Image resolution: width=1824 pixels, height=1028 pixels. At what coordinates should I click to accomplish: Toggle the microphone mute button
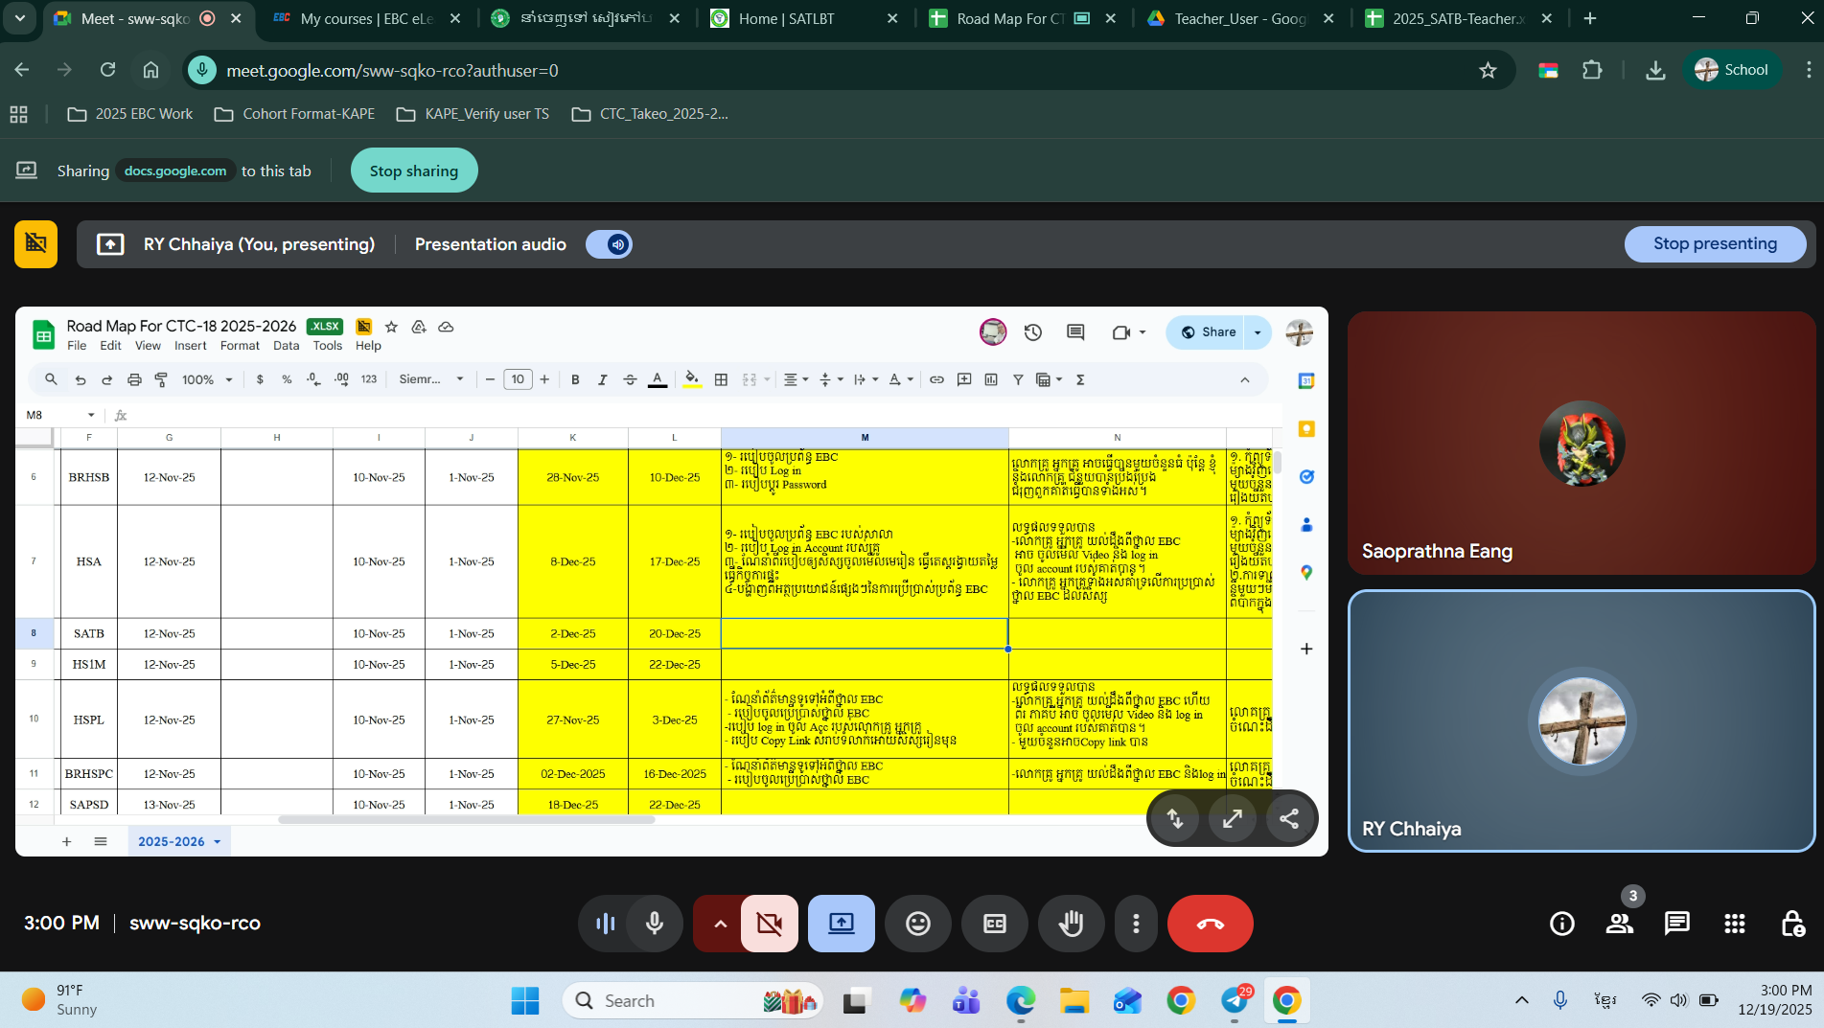[x=655, y=924]
